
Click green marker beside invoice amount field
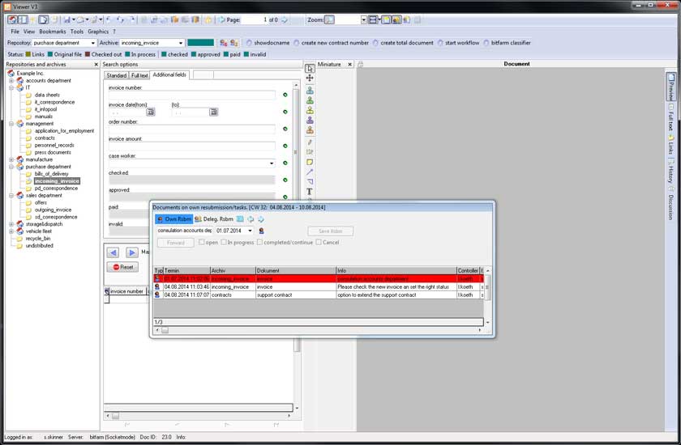285,146
